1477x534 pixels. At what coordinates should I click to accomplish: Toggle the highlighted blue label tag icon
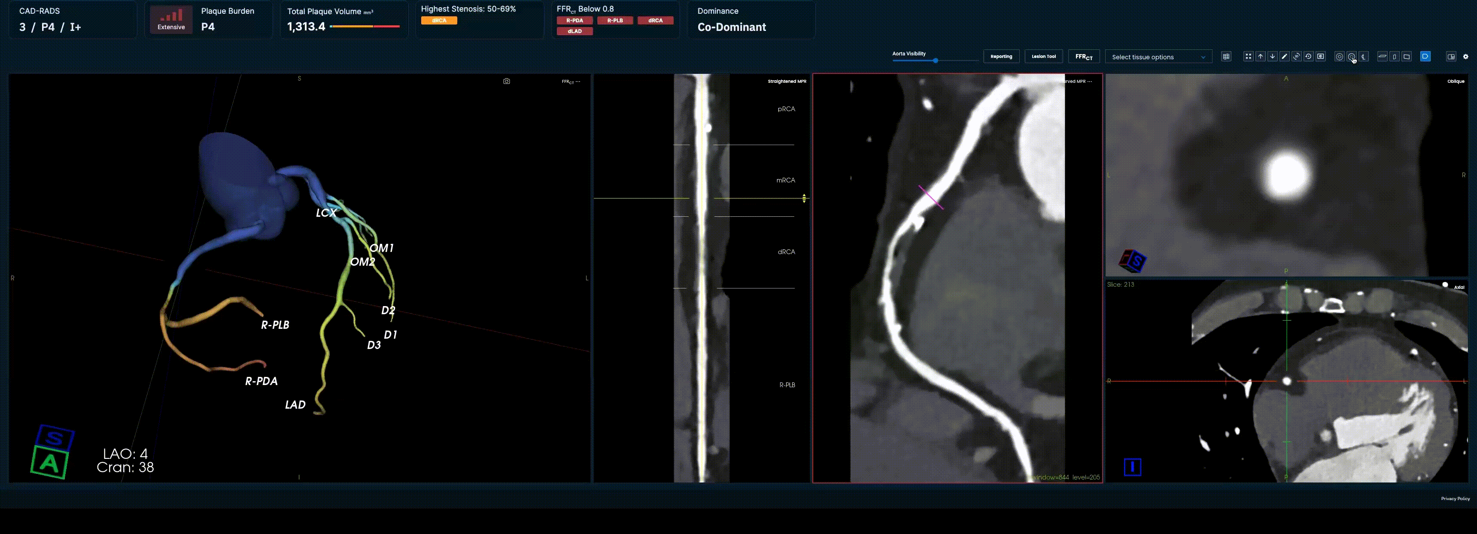[1425, 56]
